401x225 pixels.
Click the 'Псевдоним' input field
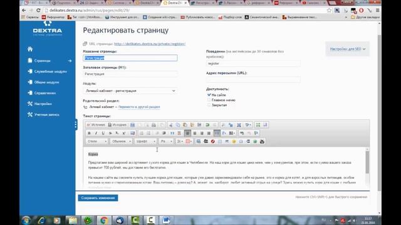tap(253, 63)
